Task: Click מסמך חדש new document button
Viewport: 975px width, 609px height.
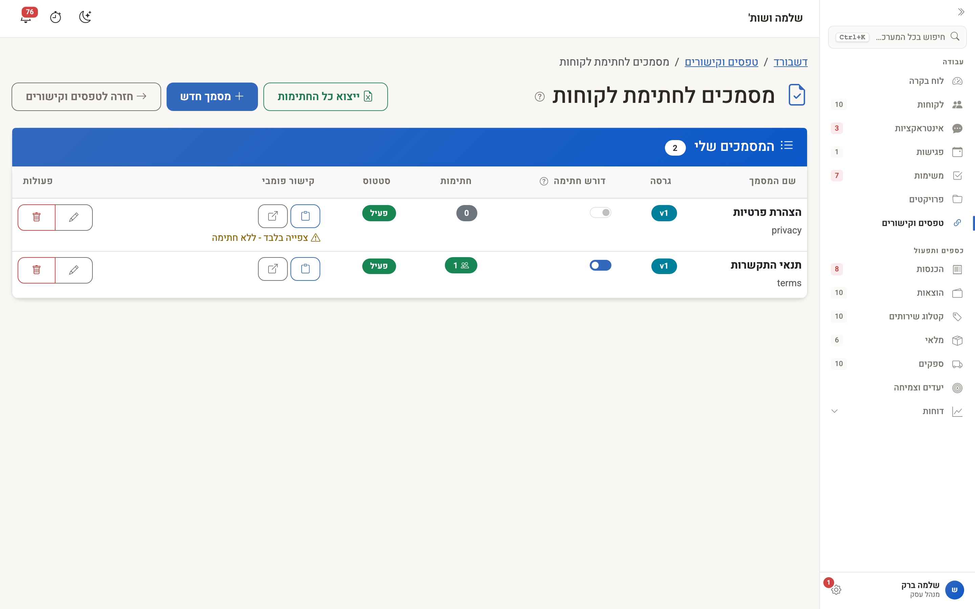Action: click(212, 97)
